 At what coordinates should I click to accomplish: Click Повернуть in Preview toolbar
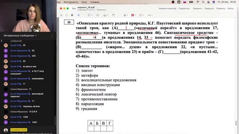(209, 9)
